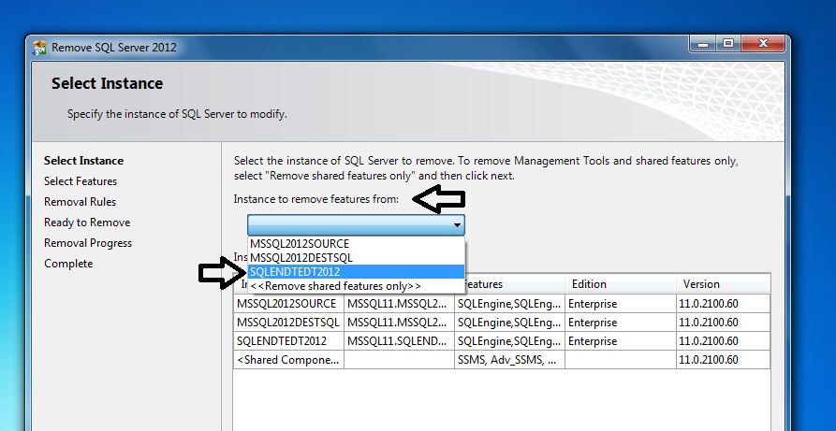The image size is (836, 431).
Task: Go to Complete step in sidebar
Action: [x=68, y=264]
